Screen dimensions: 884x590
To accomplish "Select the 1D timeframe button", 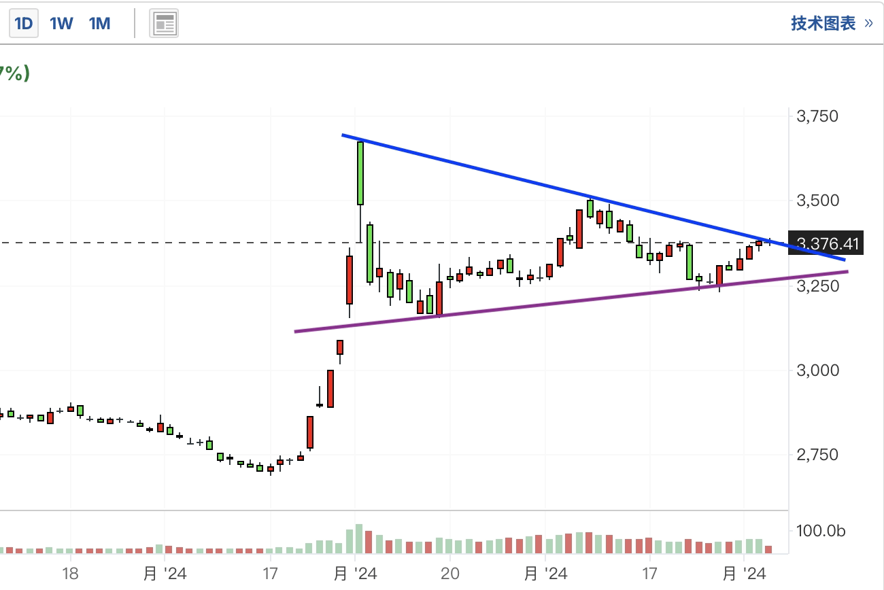I will click(x=24, y=24).
